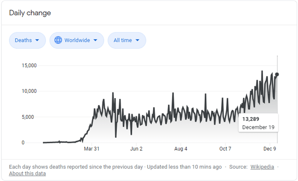Click the Deaths dropdown arrow
The width and height of the screenshot is (298, 181).
tap(37, 40)
